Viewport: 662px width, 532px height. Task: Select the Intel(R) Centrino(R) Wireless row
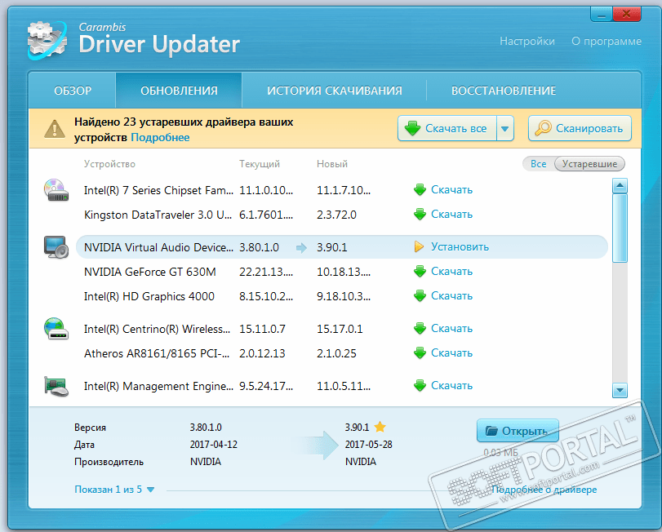click(x=341, y=329)
